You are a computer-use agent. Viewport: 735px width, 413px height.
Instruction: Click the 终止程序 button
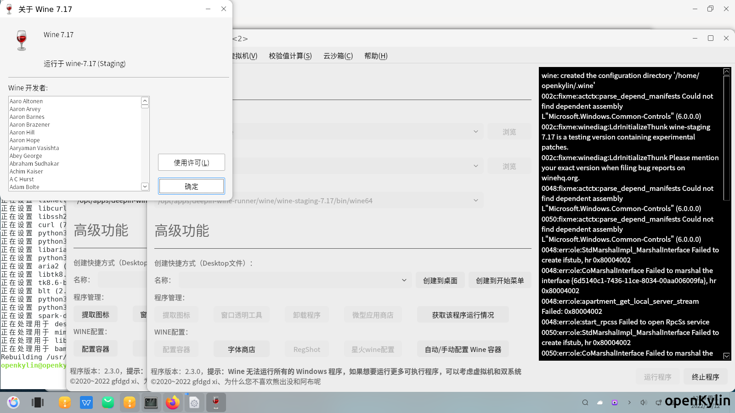point(706,377)
